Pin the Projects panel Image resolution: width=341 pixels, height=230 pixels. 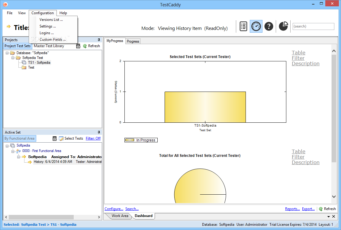click(x=99, y=40)
